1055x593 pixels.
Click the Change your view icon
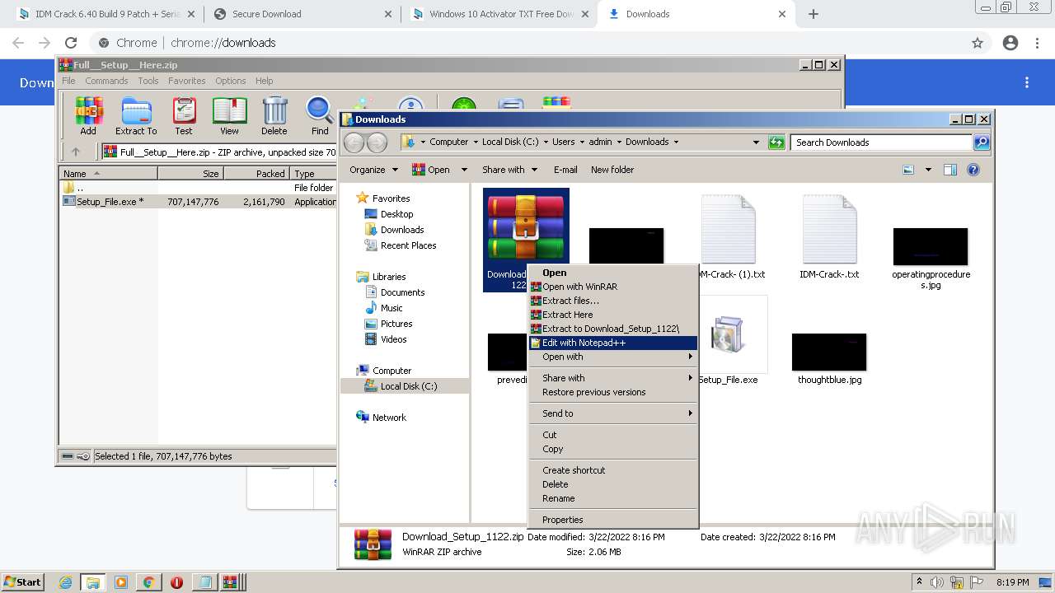(x=908, y=170)
